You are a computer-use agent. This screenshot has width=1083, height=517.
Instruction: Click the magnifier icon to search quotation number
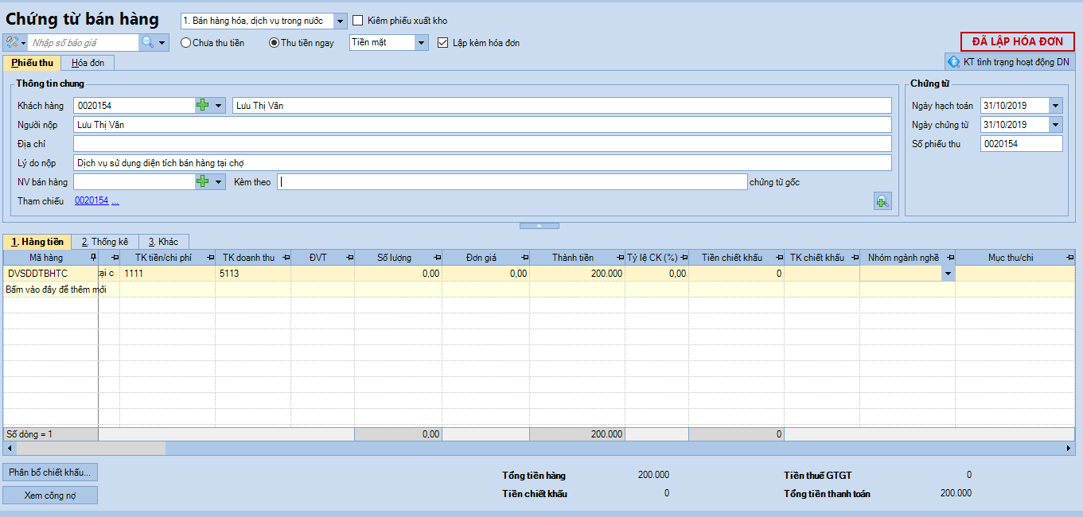pos(147,42)
